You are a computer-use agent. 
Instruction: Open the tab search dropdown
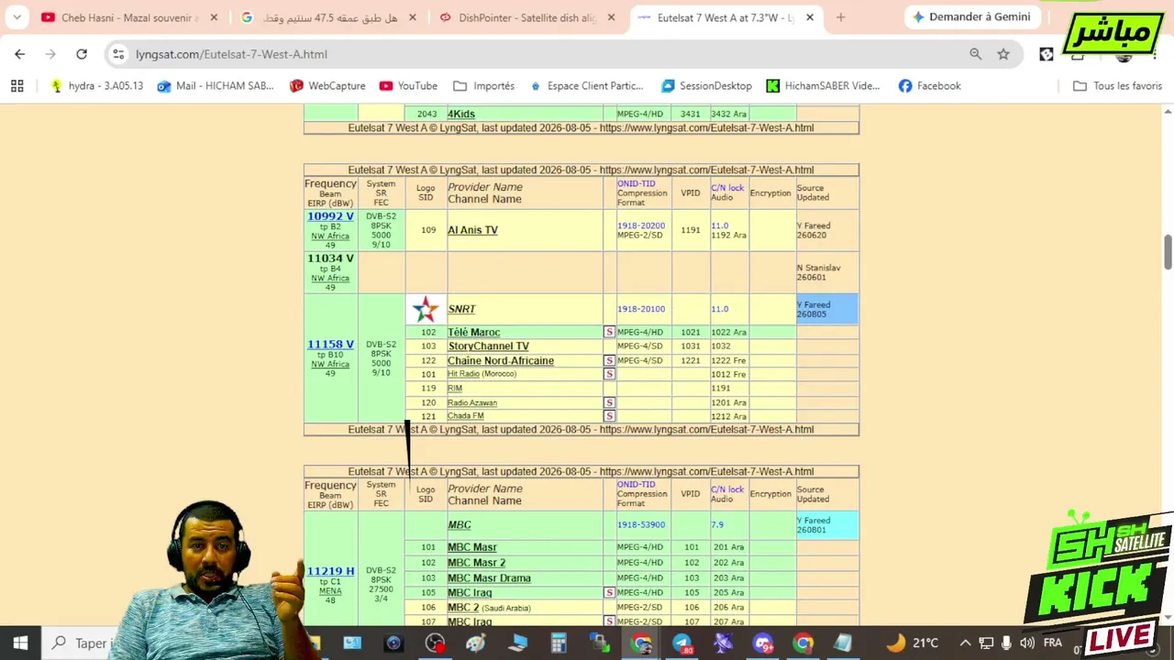click(17, 16)
